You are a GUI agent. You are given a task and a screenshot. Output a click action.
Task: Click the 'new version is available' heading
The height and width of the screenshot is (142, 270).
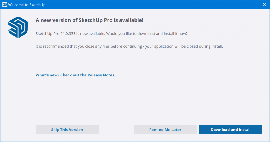pos(89,20)
